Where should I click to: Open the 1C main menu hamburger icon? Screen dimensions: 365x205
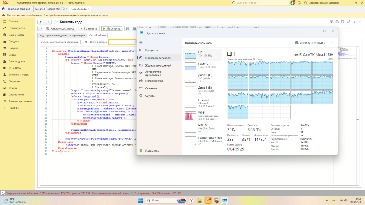[12, 3]
